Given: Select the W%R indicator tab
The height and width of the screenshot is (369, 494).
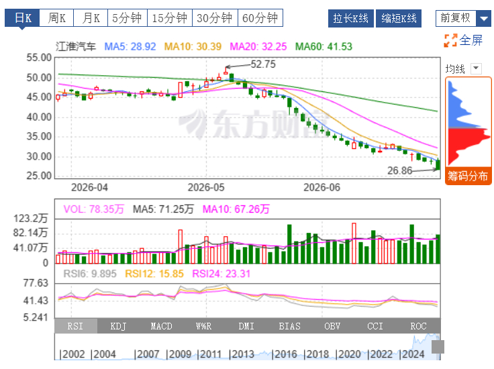Looking at the screenshot, I should tap(204, 326).
